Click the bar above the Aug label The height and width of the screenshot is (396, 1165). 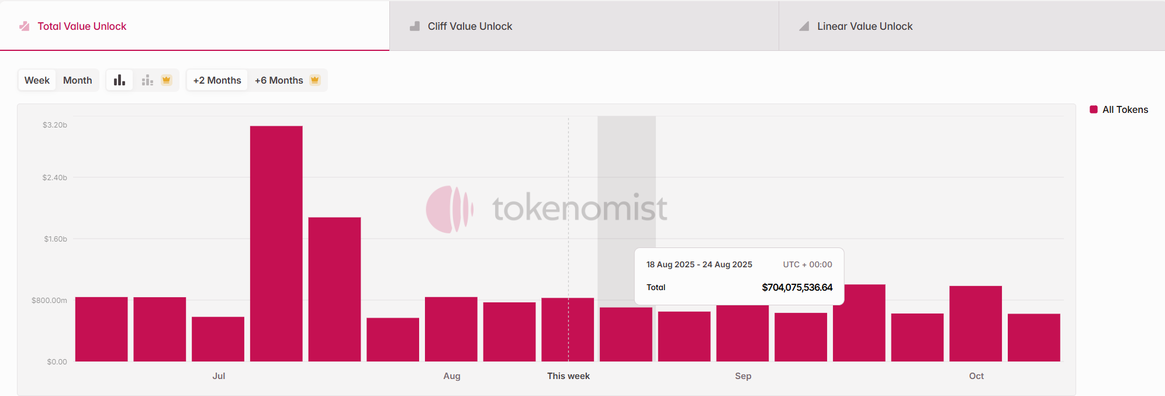451,329
